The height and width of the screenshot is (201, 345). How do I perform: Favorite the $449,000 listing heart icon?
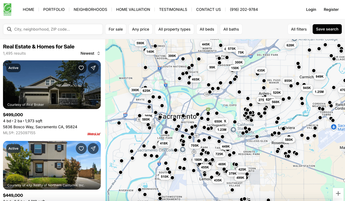tap(81, 148)
